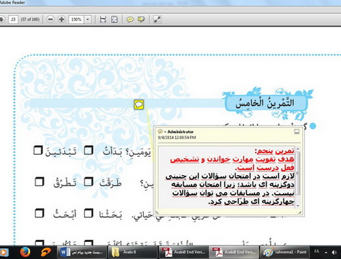Screen dimensions: 341x259
Task: Minimize the Administrator note popup
Action: tap(297, 132)
